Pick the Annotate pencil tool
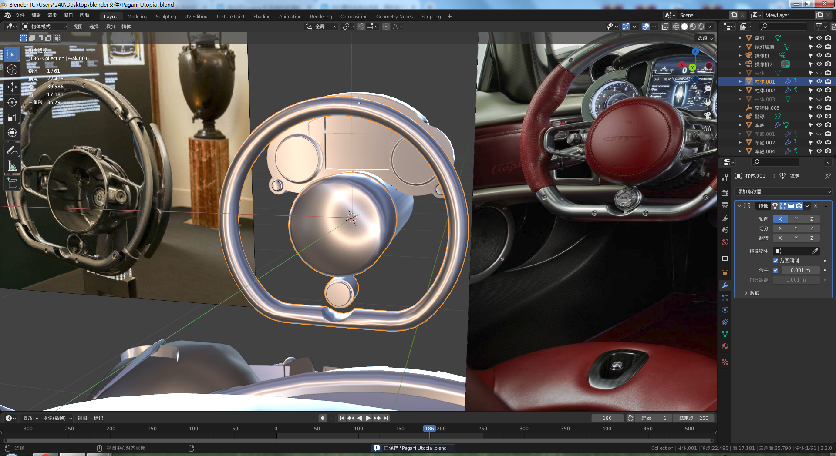Viewport: 836px width, 456px height. coord(12,151)
